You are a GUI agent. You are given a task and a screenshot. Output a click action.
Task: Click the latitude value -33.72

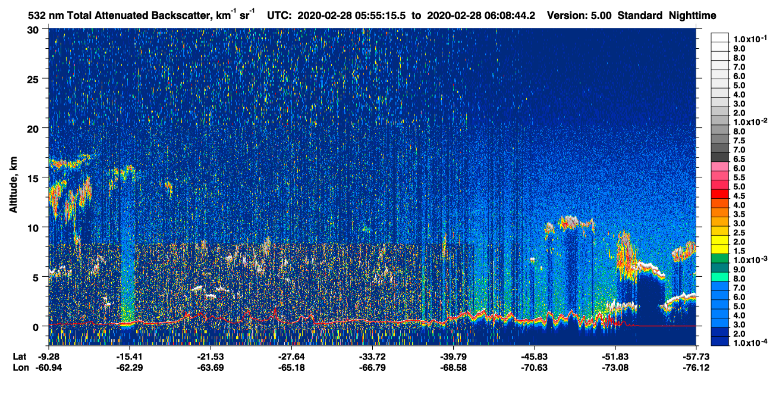[372, 357]
